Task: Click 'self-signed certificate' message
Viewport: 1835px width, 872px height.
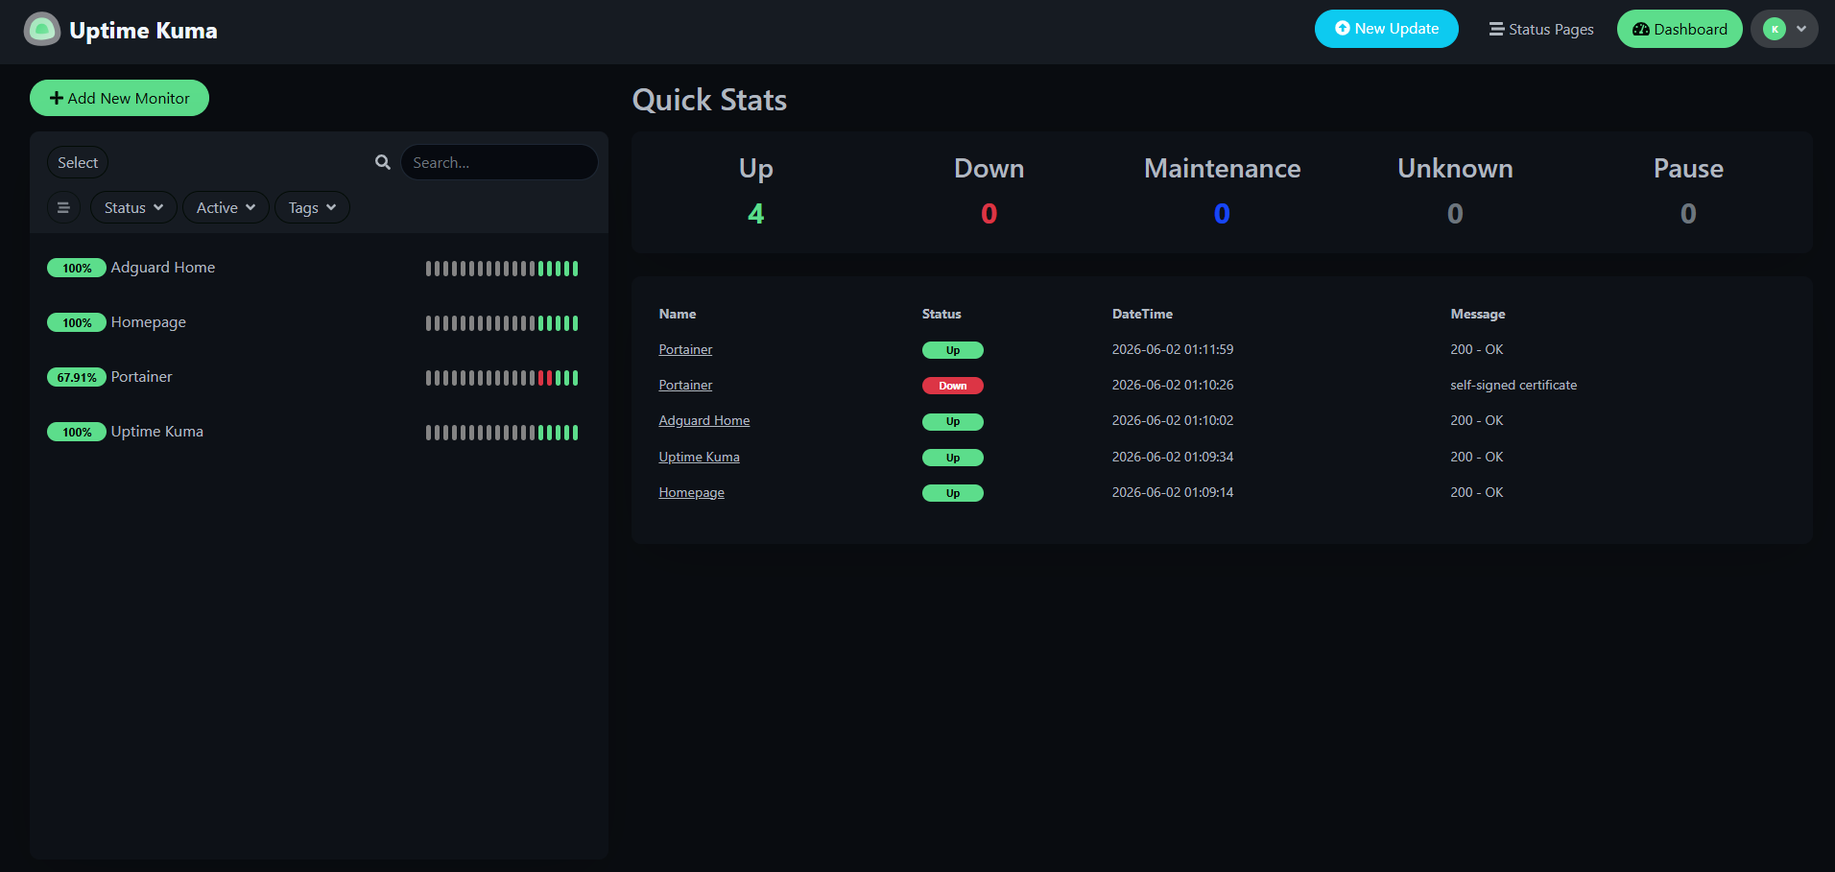Action: 1513,385
